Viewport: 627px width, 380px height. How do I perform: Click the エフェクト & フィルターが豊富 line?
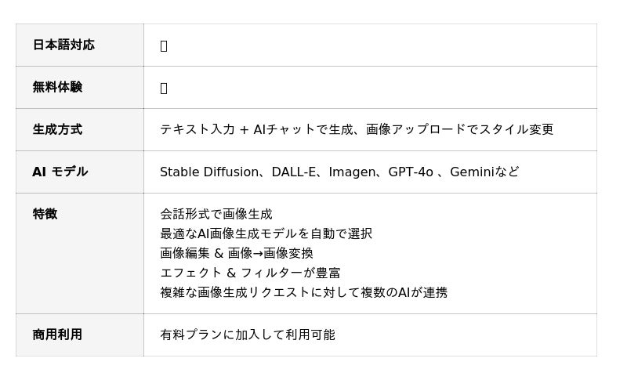click(250, 273)
